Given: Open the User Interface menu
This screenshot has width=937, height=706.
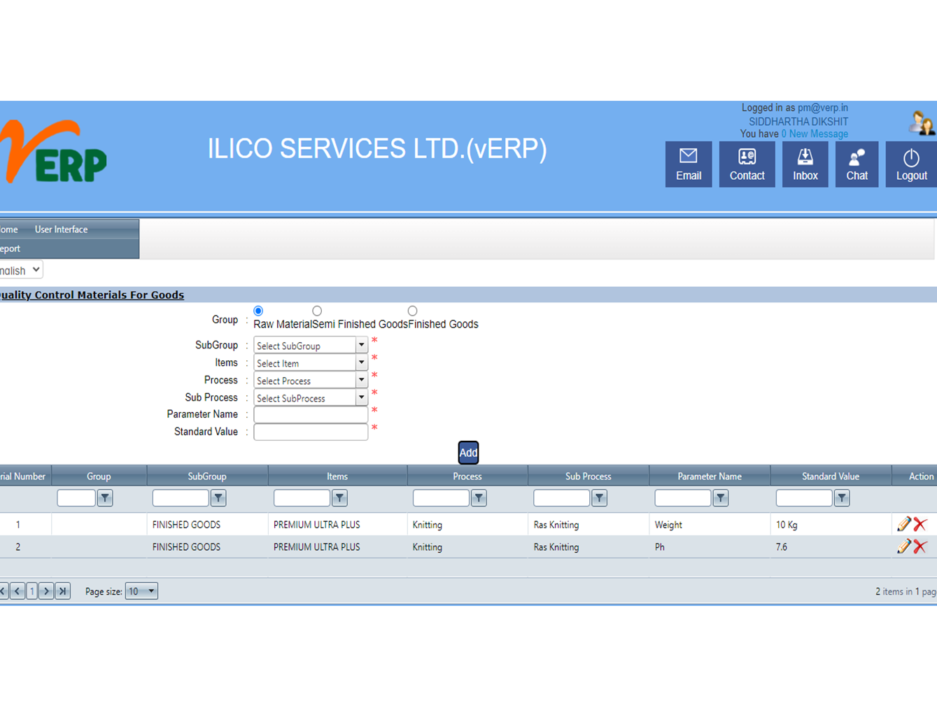Looking at the screenshot, I should click(x=62, y=230).
